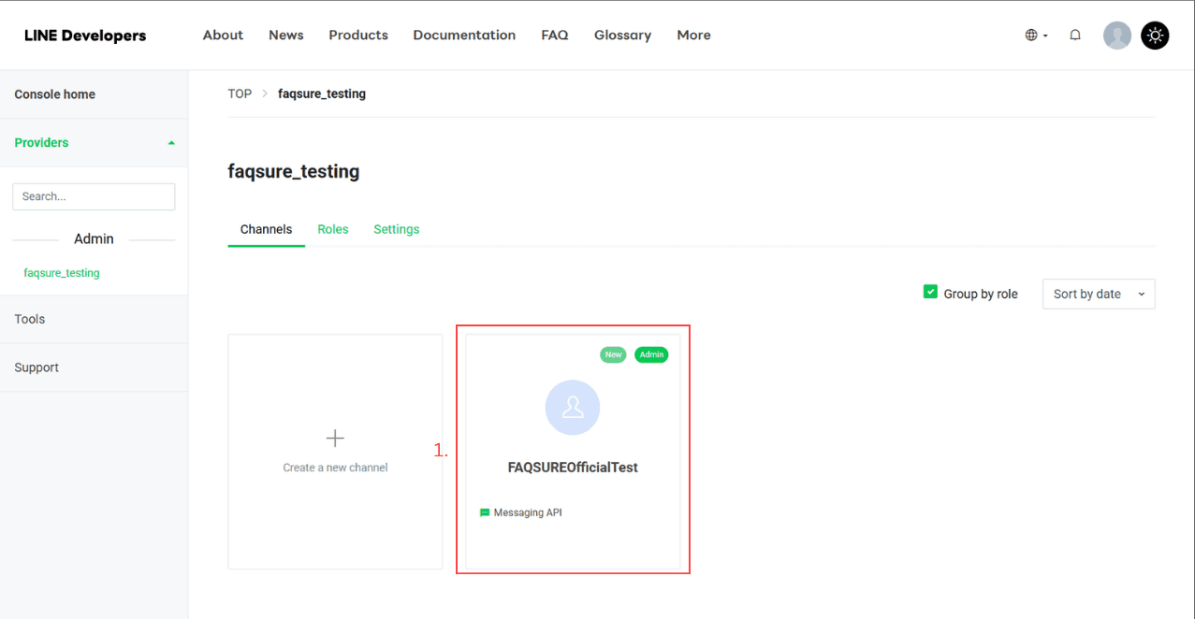Viewport: 1195px width, 620px height.
Task: Open the notifications bell
Action: point(1075,36)
